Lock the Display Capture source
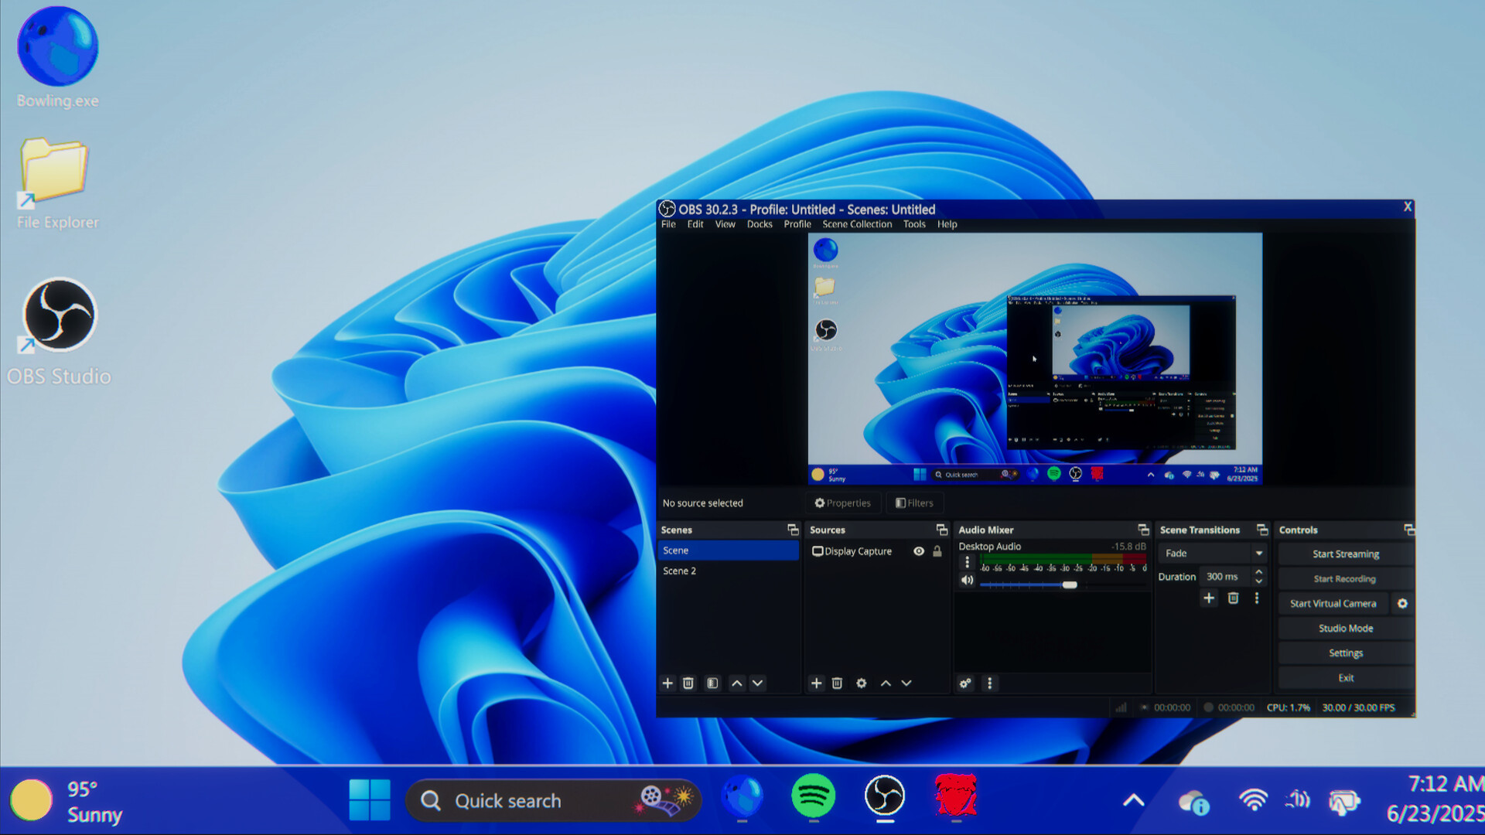The width and height of the screenshot is (1485, 835). [937, 551]
